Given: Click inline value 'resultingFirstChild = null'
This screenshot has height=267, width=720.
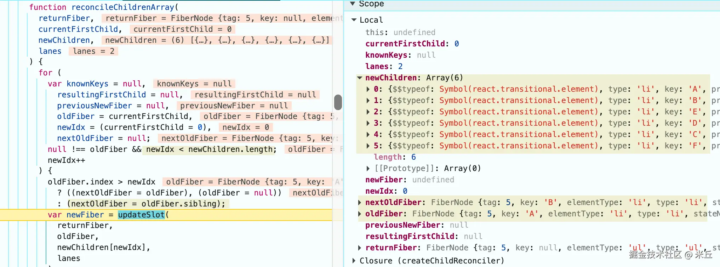Looking at the screenshot, I should 255,95.
